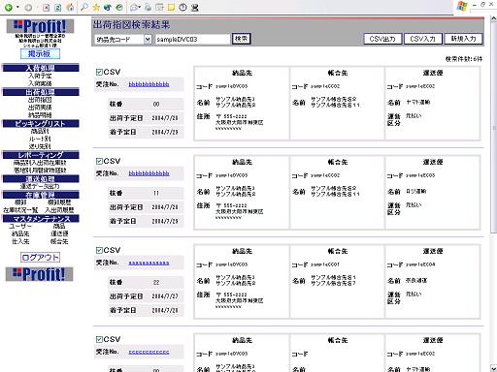
Task: Open 仕入先 master maintenance item
Action: tap(20, 241)
